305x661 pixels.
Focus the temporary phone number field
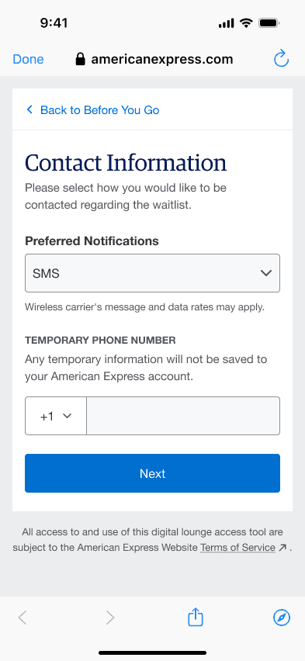click(x=183, y=416)
